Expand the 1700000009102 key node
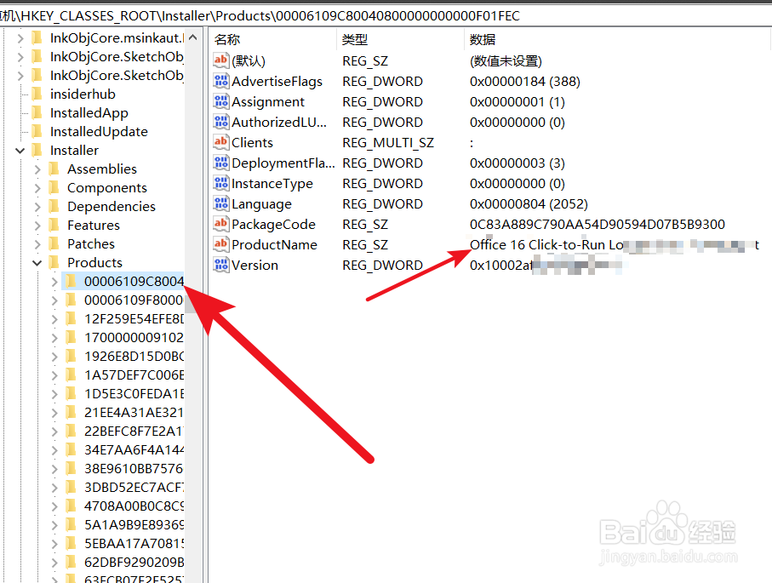This screenshot has width=772, height=583. [x=54, y=337]
